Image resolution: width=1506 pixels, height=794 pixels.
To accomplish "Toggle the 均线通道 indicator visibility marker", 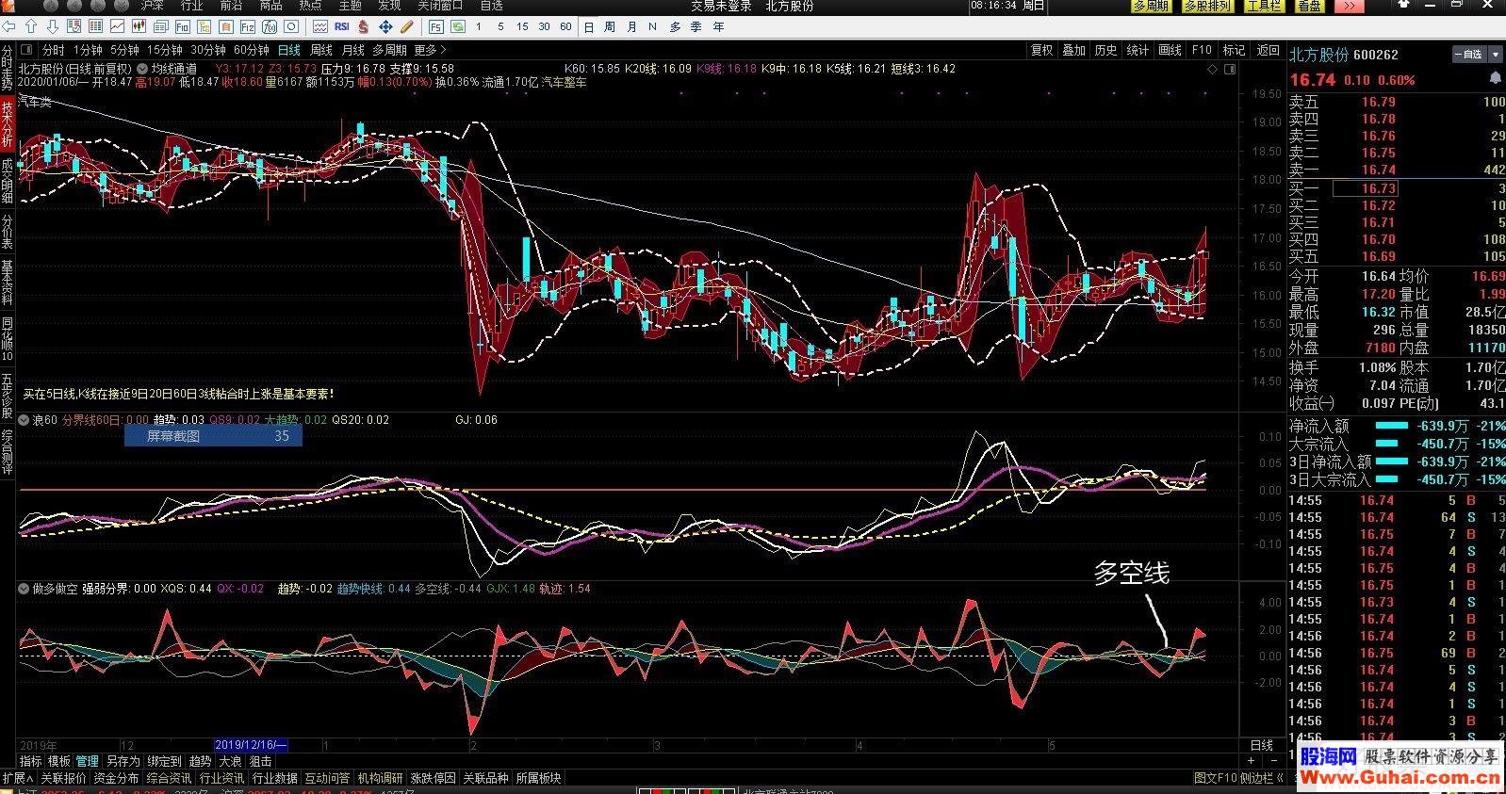I will coord(142,69).
